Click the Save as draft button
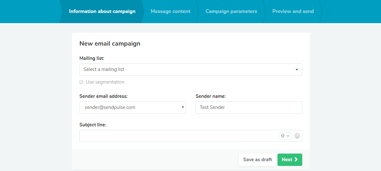Screen dimensions: 381x171 [257, 160]
